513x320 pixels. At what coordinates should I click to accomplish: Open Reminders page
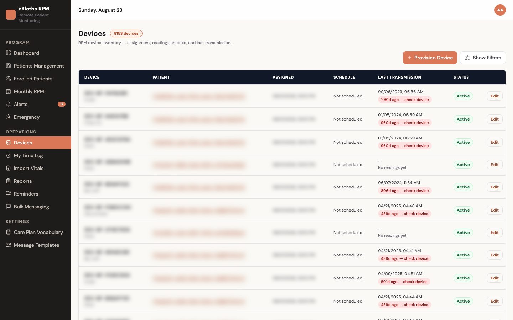pyautogui.click(x=36, y=194)
